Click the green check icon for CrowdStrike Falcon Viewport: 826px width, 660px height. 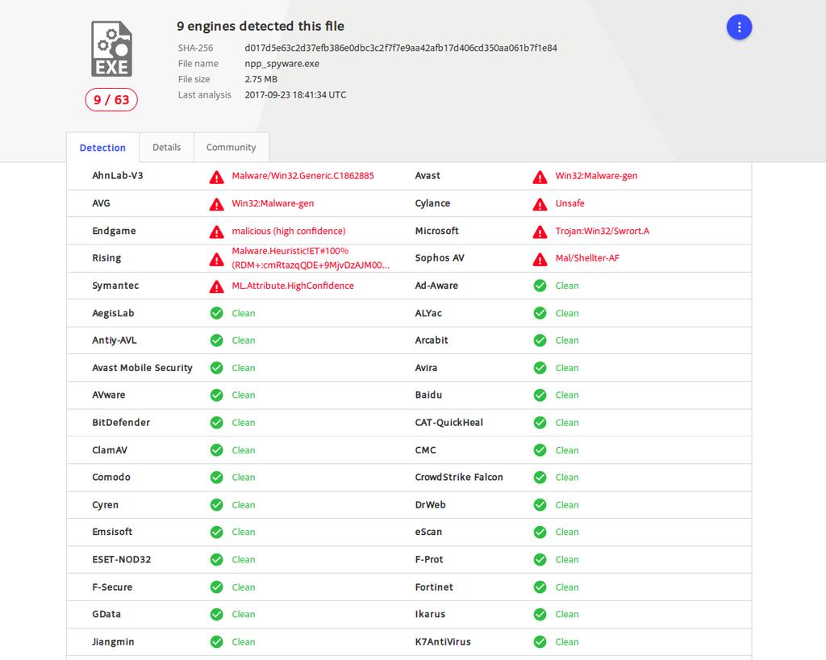[x=540, y=477]
